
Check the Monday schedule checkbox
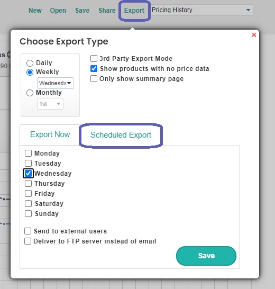28,153
